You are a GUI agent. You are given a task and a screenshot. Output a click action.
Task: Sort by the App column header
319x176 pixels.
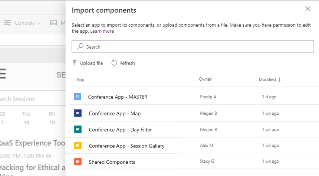tap(80, 79)
